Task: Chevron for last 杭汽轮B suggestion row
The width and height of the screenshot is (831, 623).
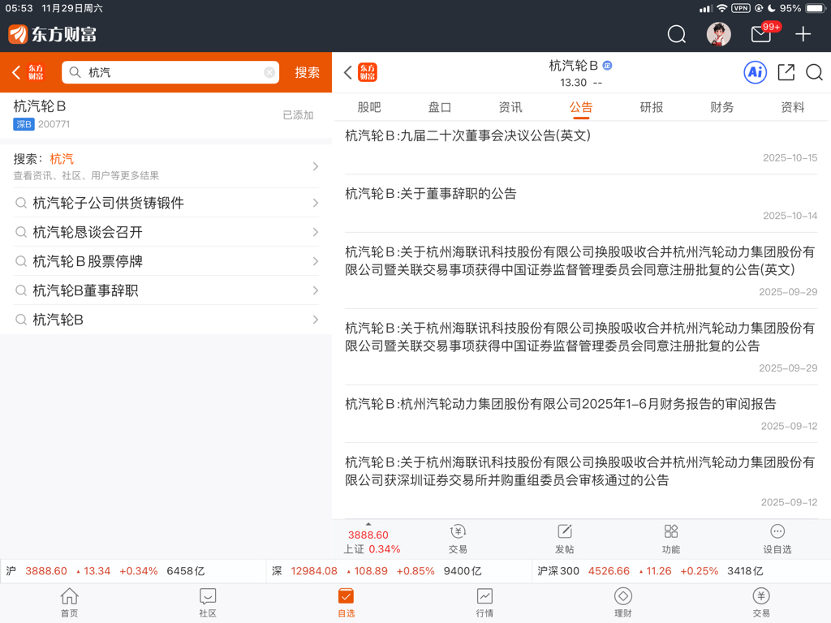Action: coord(316,320)
